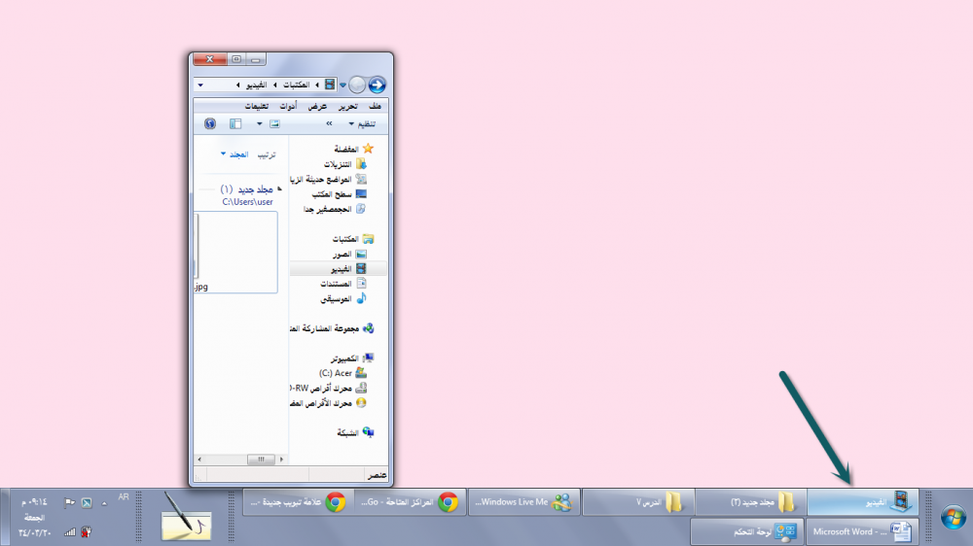The width and height of the screenshot is (973, 546).
Task: Open the أدوات (Tools) menu
Action: point(288,105)
